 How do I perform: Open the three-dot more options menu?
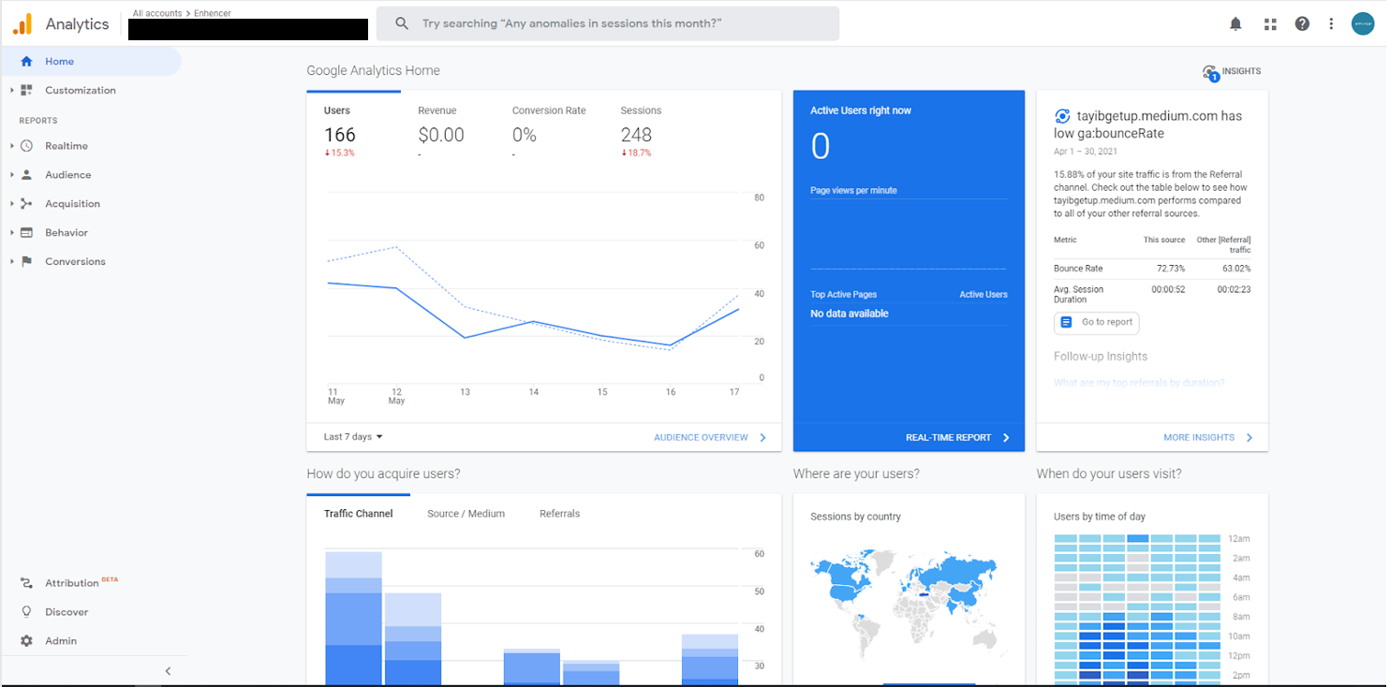point(1331,24)
